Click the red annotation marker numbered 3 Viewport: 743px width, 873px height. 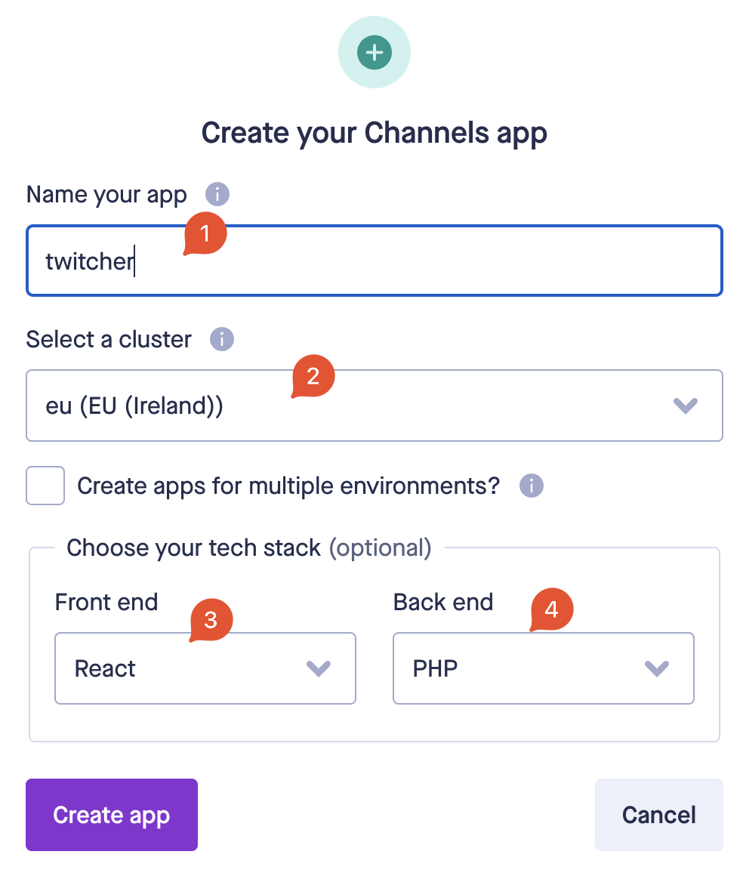pyautogui.click(x=211, y=620)
